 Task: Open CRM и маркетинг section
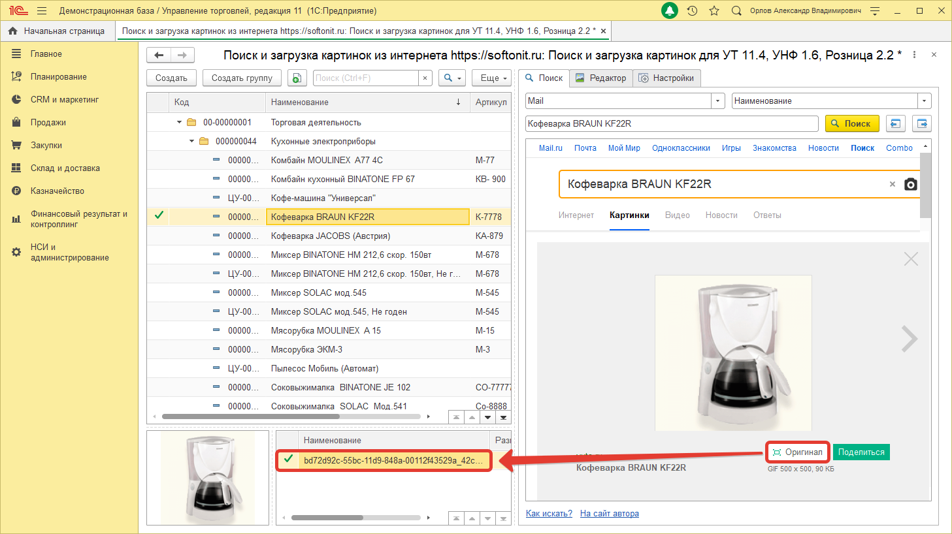64,100
